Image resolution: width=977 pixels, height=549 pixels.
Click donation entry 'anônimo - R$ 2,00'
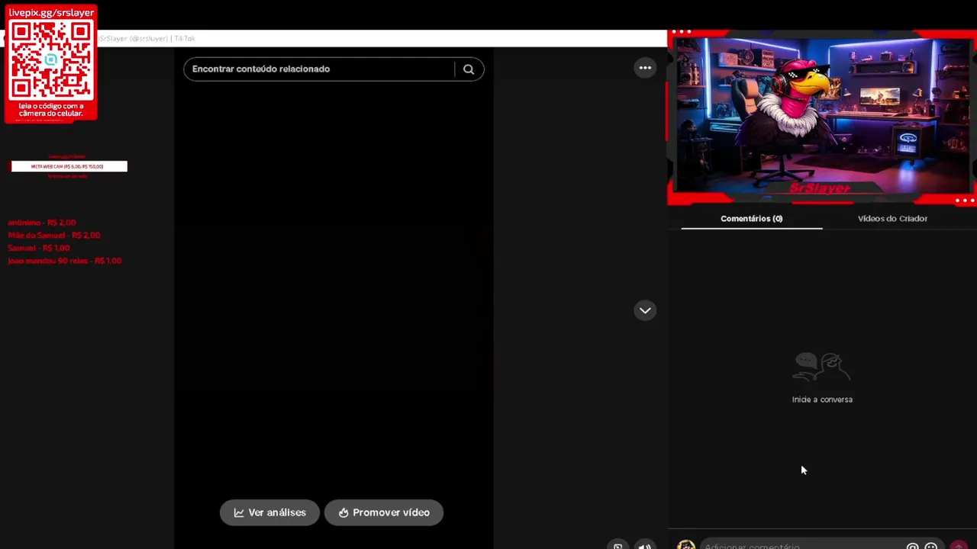point(42,223)
